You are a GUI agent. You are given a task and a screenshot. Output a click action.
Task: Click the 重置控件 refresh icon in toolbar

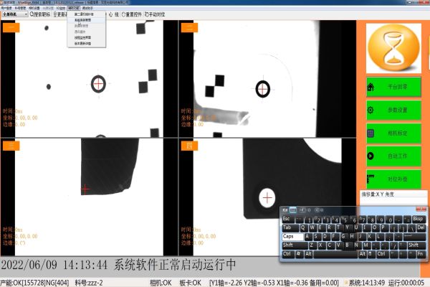(x=123, y=14)
